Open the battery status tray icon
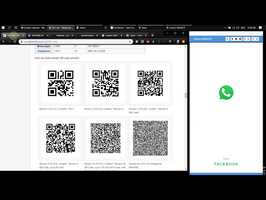266x200 pixels. (229, 27)
